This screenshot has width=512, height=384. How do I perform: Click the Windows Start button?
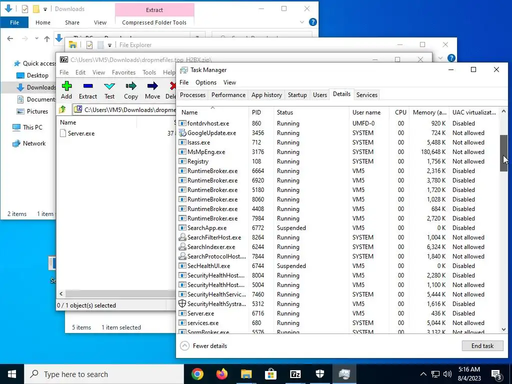12,374
